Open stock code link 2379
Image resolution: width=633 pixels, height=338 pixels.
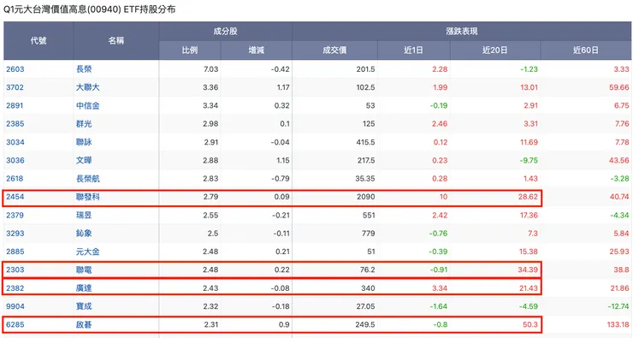[15, 216]
